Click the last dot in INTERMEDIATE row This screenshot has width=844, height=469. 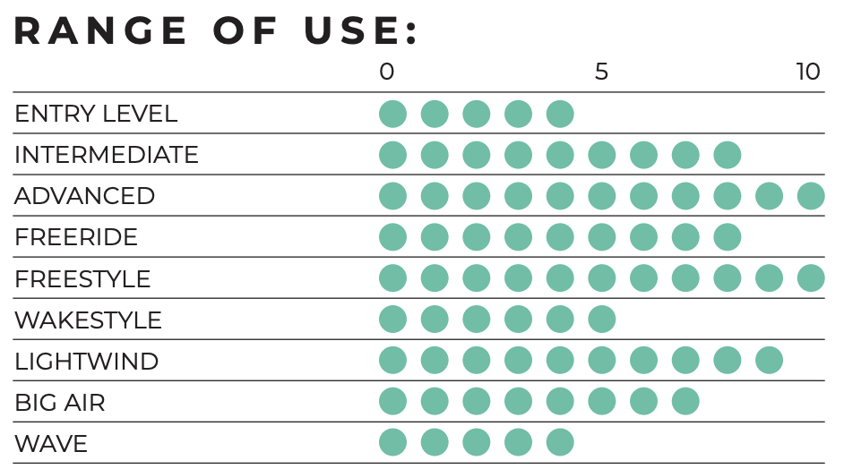[728, 155]
